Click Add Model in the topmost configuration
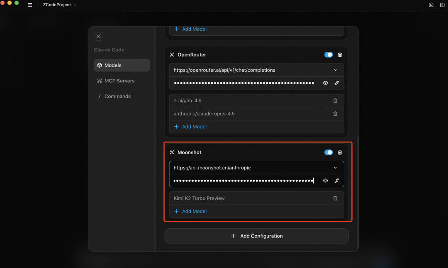This screenshot has width=448, height=268. pyautogui.click(x=190, y=29)
